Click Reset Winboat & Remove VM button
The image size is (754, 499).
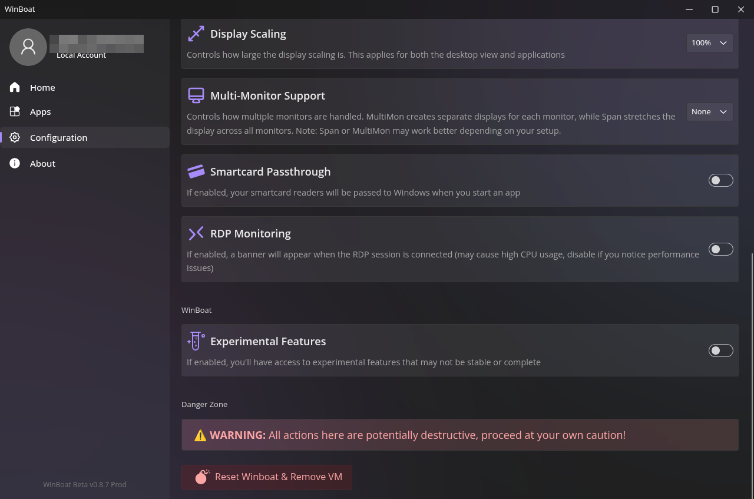click(267, 477)
